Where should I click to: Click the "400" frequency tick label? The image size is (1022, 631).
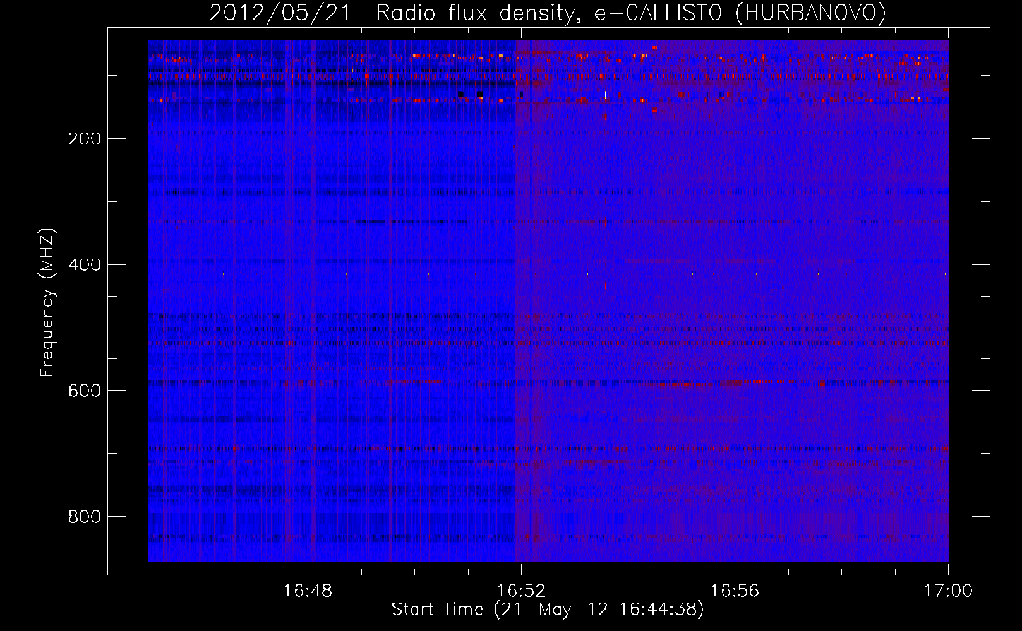point(85,265)
